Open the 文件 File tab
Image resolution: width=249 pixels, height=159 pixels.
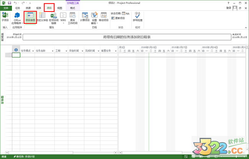coord(6,8)
